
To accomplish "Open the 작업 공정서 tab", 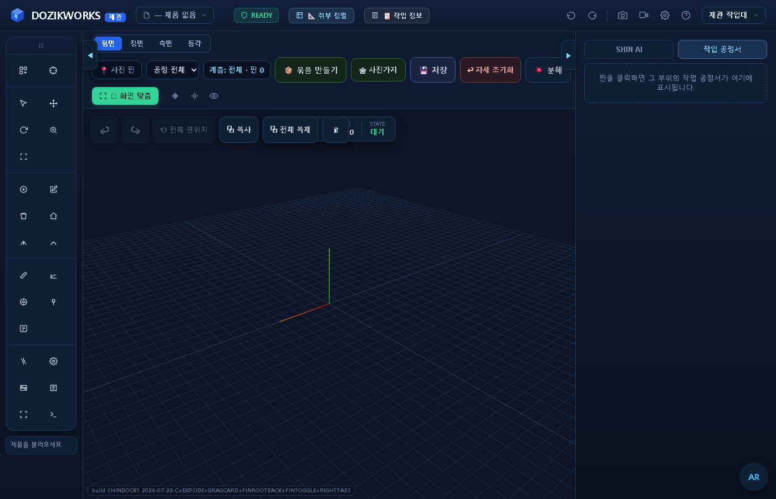I will [722, 49].
